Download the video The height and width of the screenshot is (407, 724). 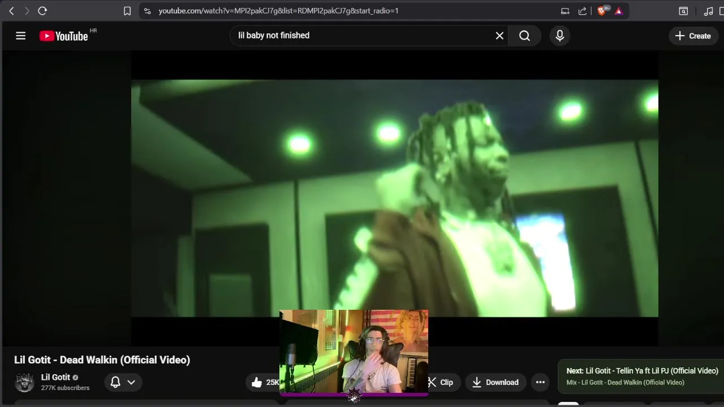(x=495, y=382)
